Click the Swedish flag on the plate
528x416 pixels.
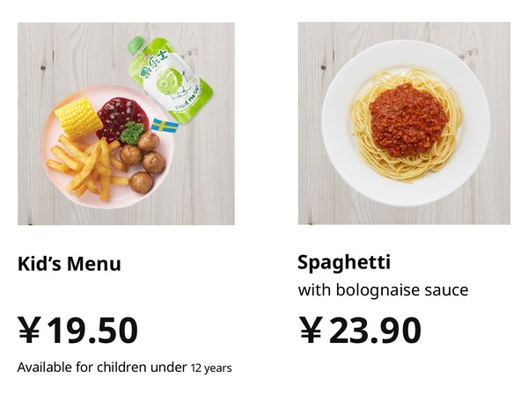click(x=165, y=126)
